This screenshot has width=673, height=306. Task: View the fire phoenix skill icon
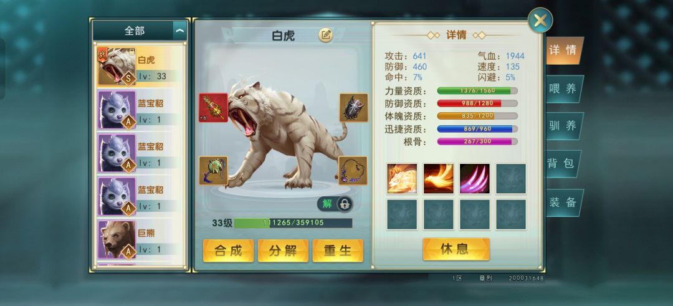[x=438, y=178]
